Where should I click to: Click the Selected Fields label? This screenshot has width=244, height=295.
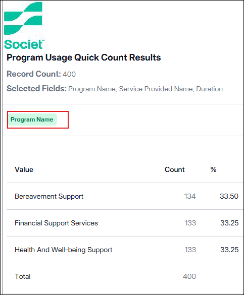coord(36,89)
